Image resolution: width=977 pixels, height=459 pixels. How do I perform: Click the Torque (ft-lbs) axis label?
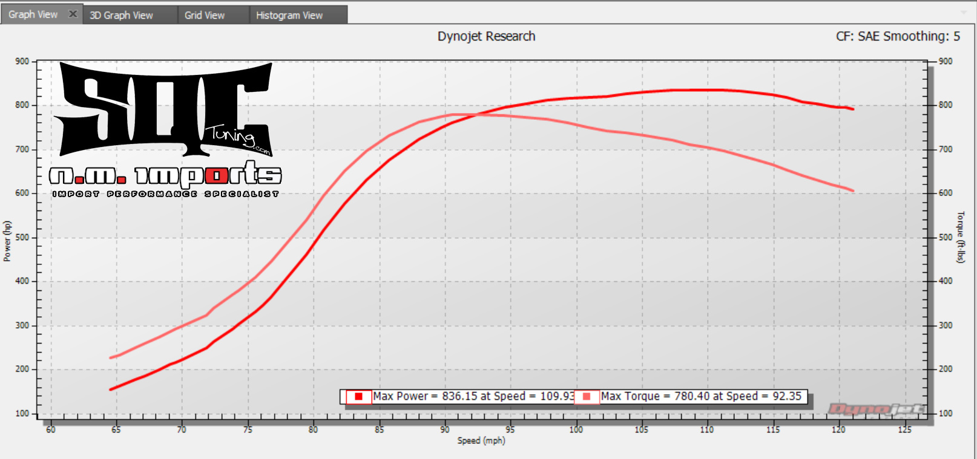961,237
